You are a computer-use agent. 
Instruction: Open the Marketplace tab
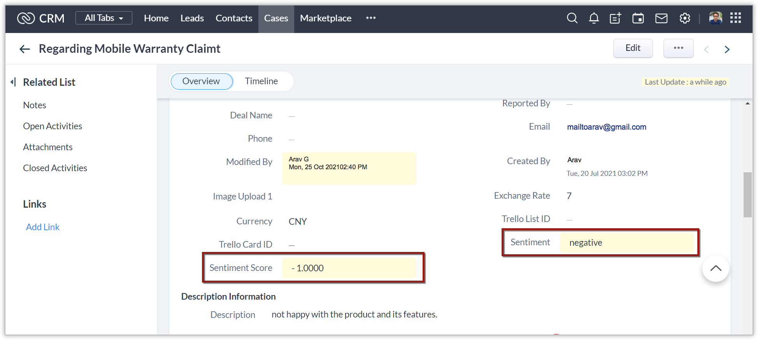[x=326, y=18]
